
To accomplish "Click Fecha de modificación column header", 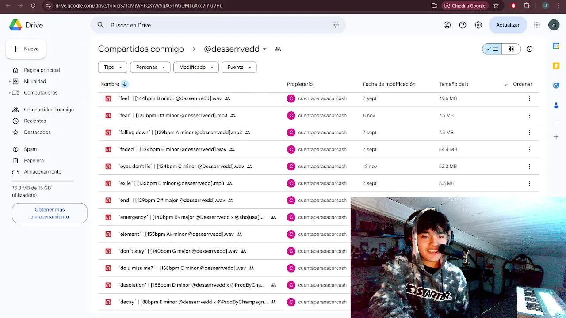I will click(x=389, y=84).
